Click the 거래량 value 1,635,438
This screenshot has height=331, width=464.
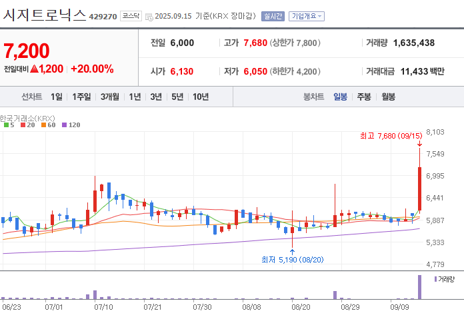tap(414, 43)
